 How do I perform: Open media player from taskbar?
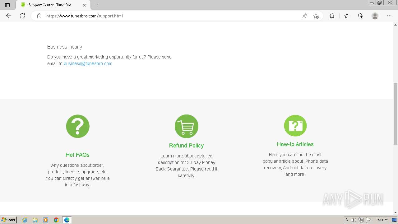pyautogui.click(x=46, y=220)
